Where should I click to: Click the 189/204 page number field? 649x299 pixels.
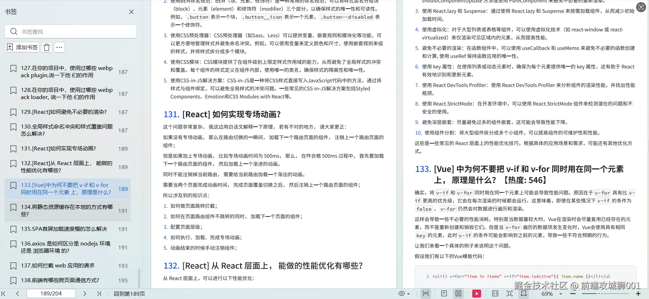coord(51,294)
